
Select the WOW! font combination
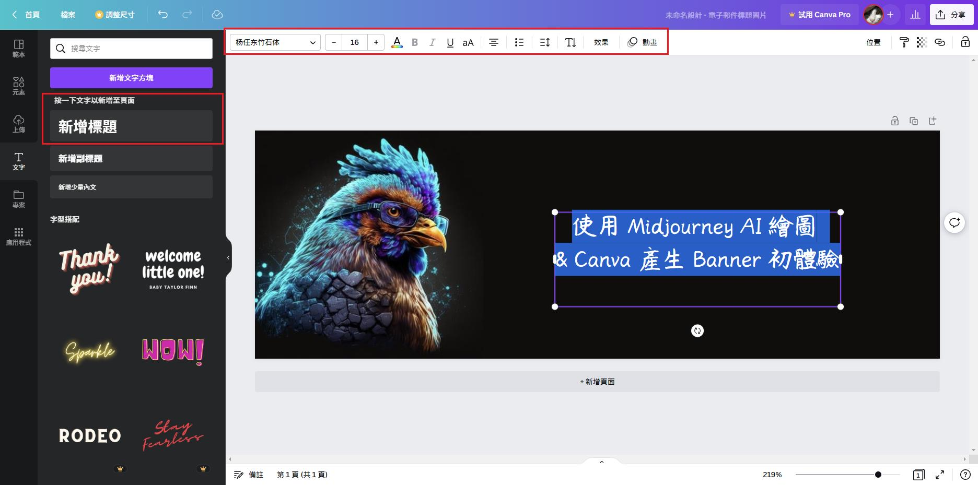pyautogui.click(x=173, y=351)
